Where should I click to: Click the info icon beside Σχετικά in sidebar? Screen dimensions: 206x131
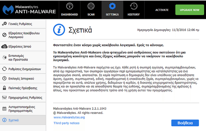click(x=4, y=120)
